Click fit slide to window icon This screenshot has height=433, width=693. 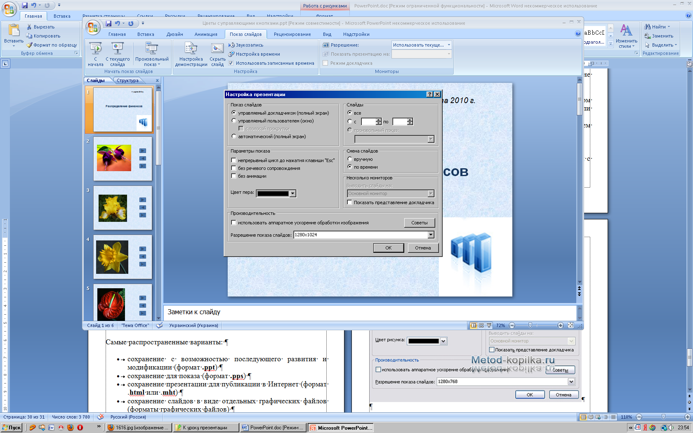coord(570,325)
